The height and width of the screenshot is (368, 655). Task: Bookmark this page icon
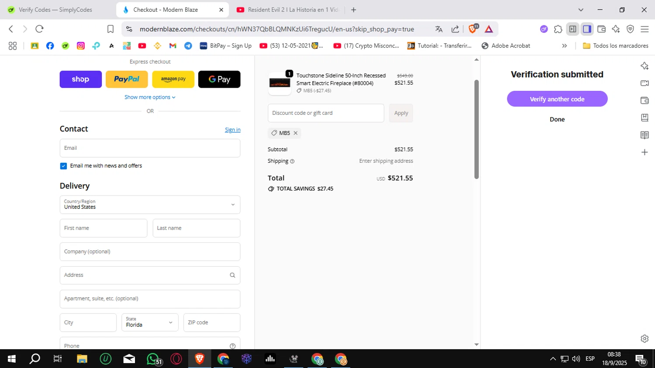tap(110, 29)
